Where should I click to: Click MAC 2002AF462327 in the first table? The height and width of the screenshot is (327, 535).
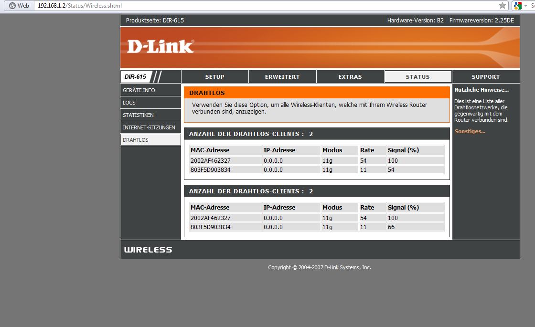pos(211,160)
